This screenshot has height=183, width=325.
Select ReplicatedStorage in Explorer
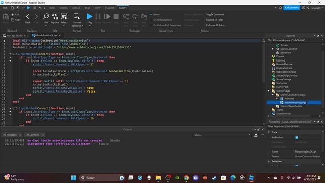(286, 72)
